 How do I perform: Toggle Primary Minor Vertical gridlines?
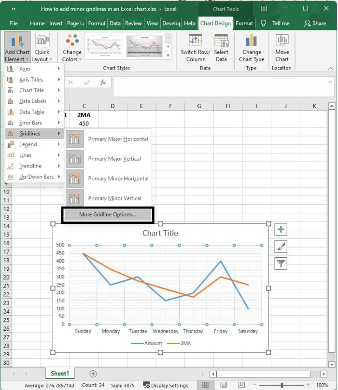[108, 198]
